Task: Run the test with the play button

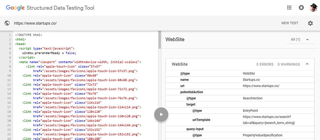Action: click(x=161, y=114)
